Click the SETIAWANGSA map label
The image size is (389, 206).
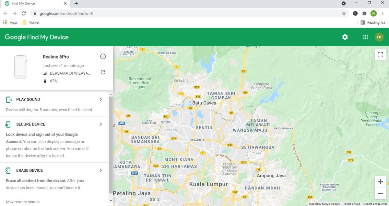click(x=258, y=147)
